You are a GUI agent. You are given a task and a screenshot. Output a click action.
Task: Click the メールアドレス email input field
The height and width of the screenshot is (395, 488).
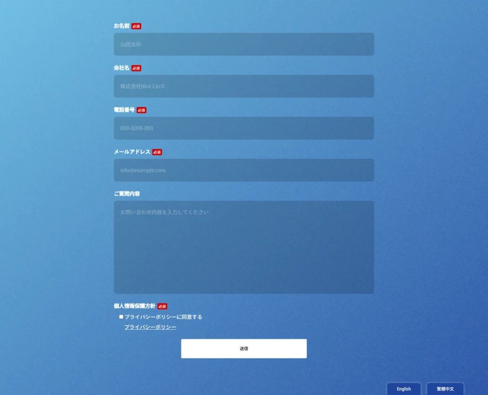point(244,170)
